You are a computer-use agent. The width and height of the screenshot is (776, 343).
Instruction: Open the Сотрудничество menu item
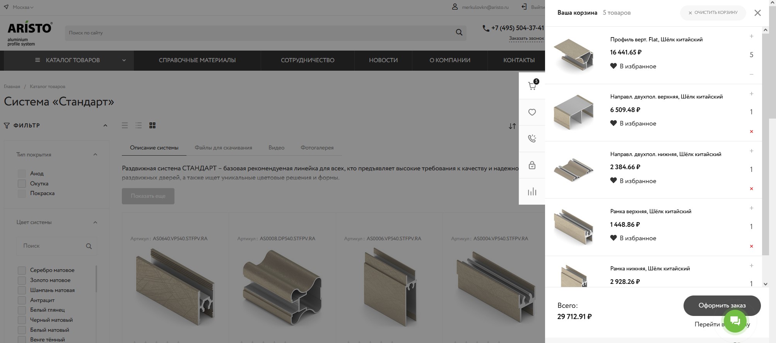click(x=308, y=60)
